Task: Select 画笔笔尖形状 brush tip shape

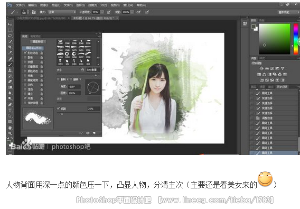Action: point(33,48)
